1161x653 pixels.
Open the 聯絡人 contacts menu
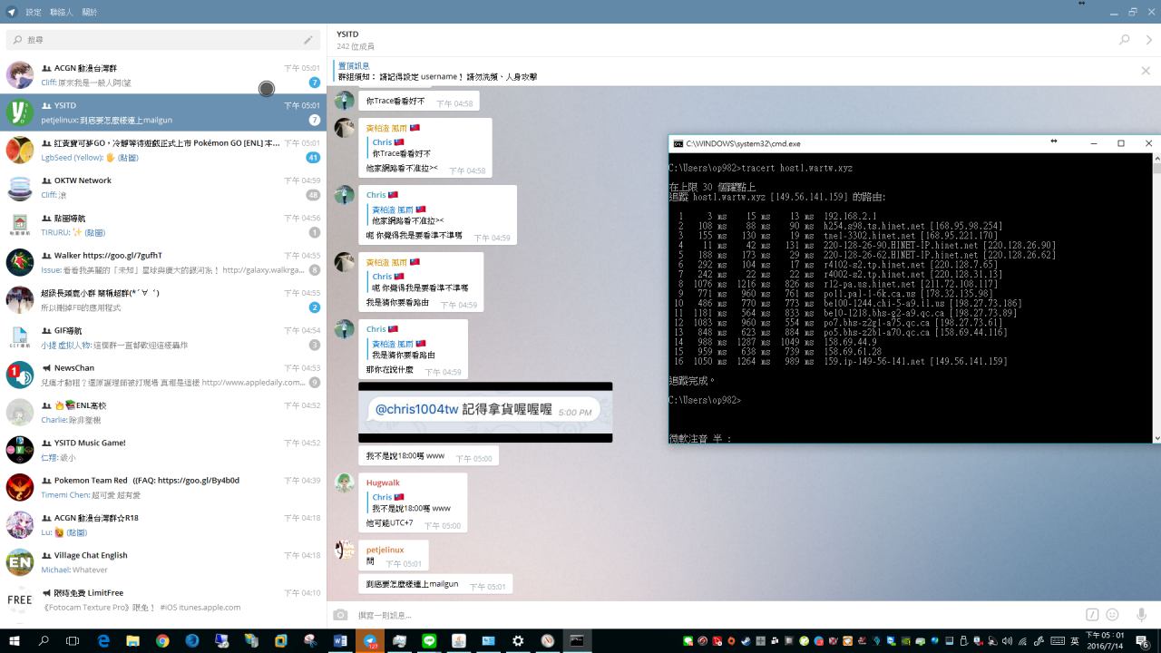pos(62,12)
